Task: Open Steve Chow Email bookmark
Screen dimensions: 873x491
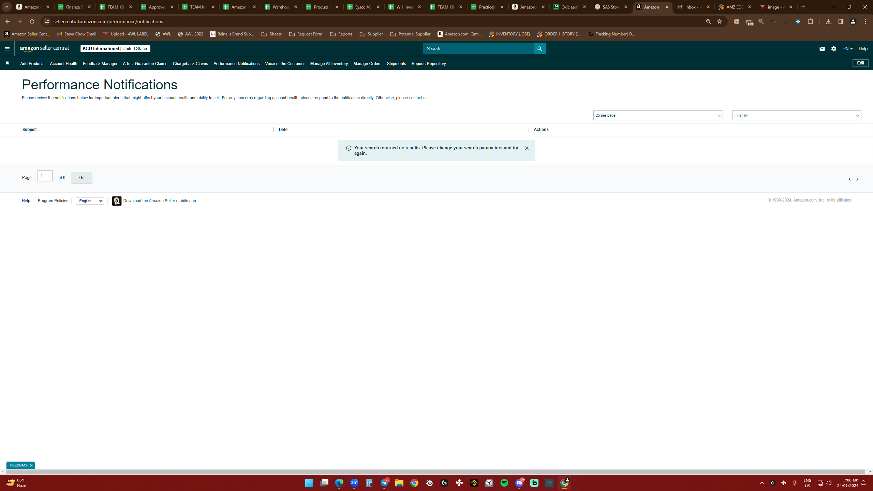Action: (77, 34)
